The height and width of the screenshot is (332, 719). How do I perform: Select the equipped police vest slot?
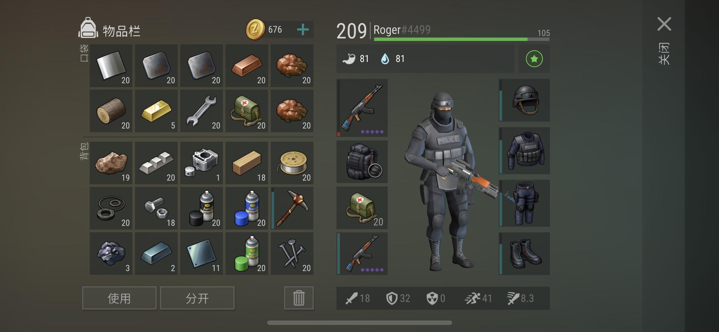tap(524, 151)
